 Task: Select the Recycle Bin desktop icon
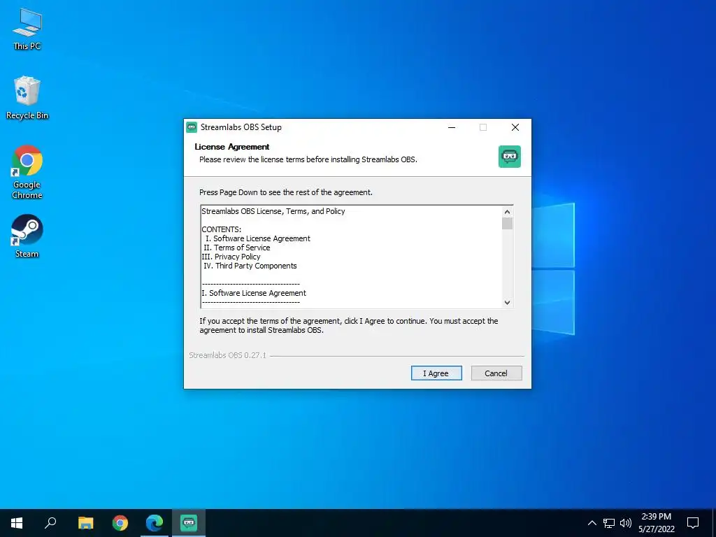point(27,98)
